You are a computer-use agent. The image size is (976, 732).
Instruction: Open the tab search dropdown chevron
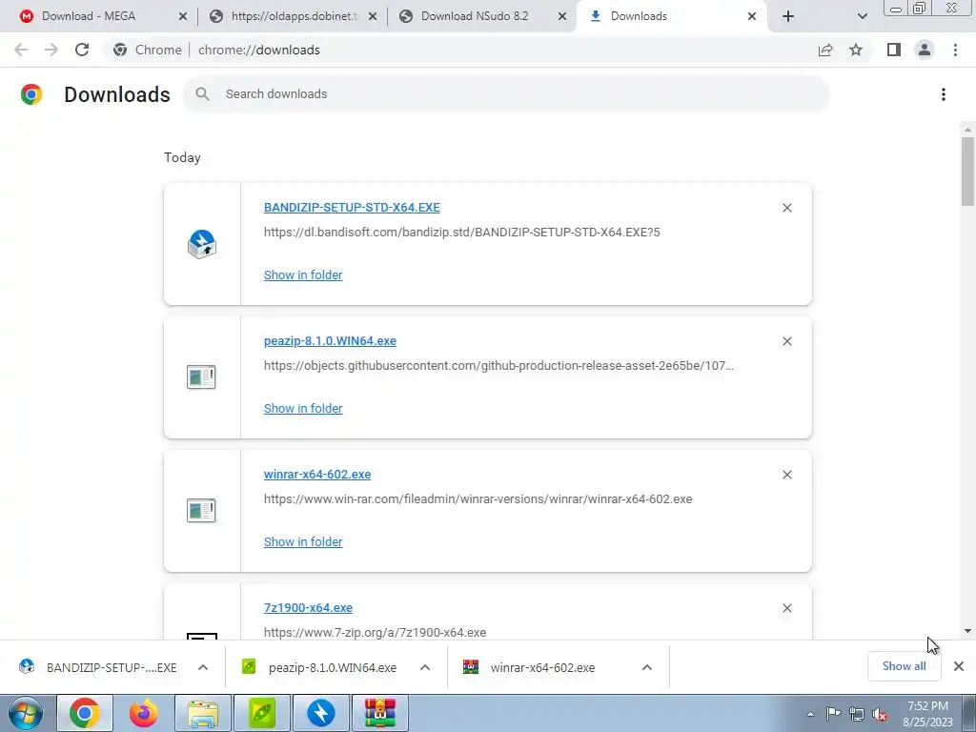point(862,16)
